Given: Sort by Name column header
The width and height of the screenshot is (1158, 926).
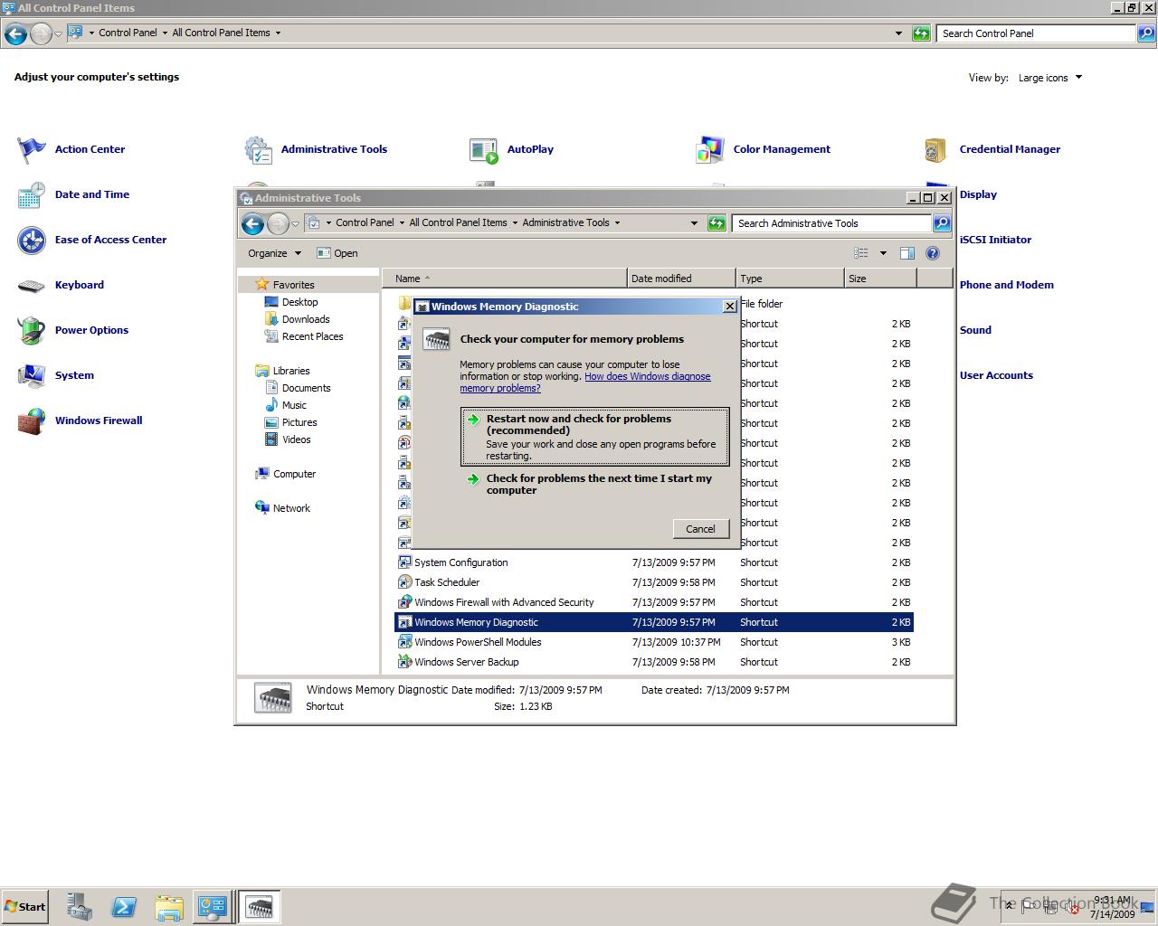Looking at the screenshot, I should (504, 279).
